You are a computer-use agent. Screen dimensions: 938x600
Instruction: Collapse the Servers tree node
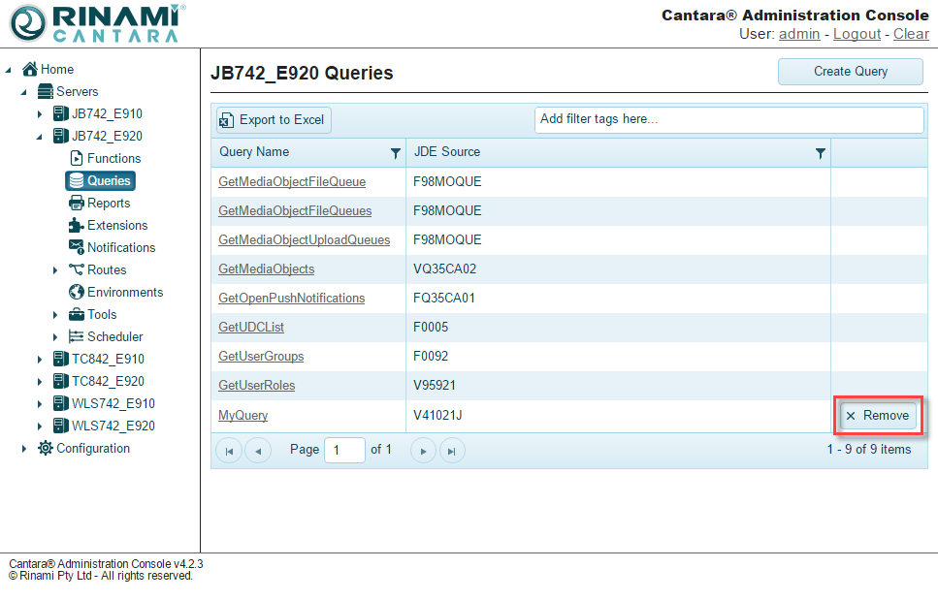click(24, 92)
